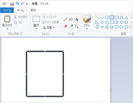Viewport: 133px width, 103px height.
Task: Click the 貼り付け clipboard icon
Action: pos(7,19)
